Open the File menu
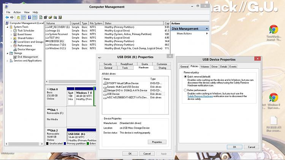Viewport: 285px width, 160px height. (x=8, y=13)
